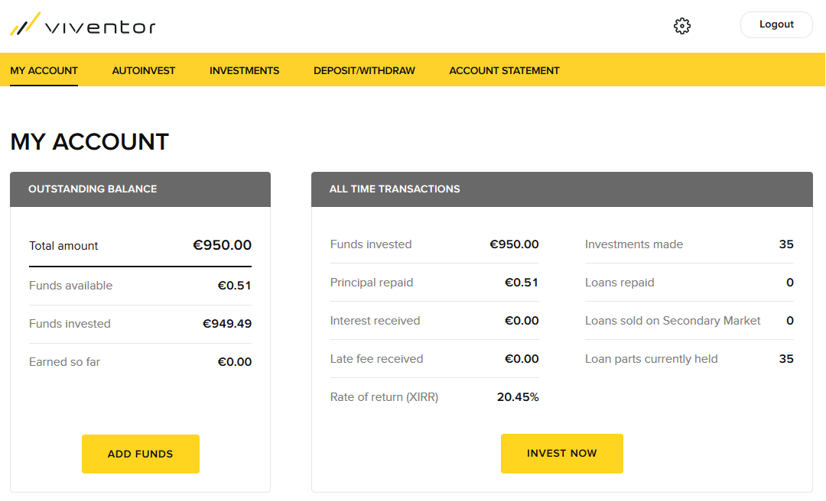Open settings via the gear icon
This screenshot has width=826, height=501.
coord(682,26)
